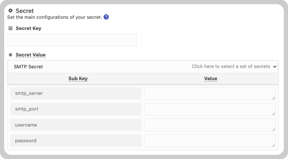Focus the Secret Key input field
The height and width of the screenshot is (159, 288).
click(x=72, y=40)
